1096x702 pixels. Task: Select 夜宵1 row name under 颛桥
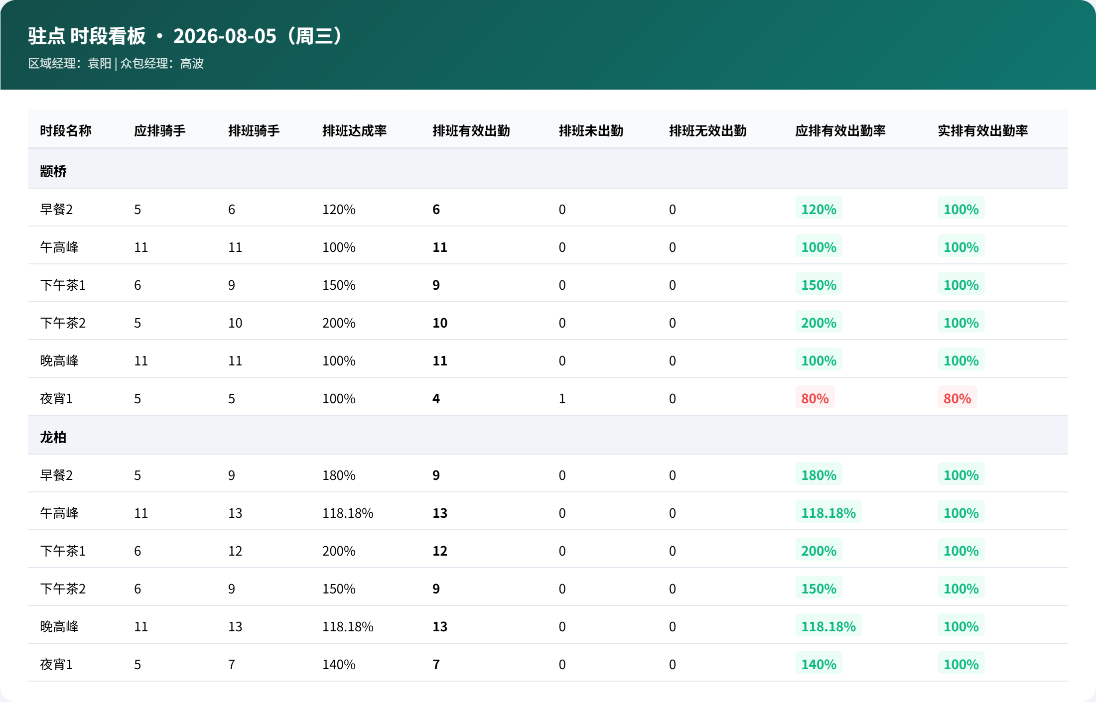coord(56,398)
